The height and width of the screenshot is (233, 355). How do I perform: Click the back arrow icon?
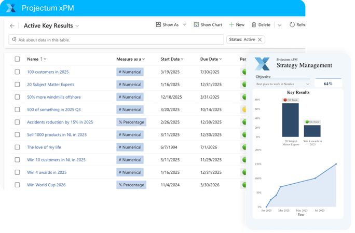point(12,25)
